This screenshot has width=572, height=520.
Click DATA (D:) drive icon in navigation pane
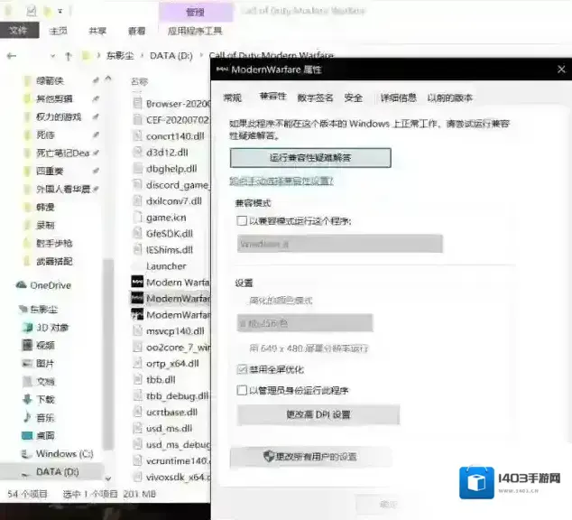click(x=25, y=473)
